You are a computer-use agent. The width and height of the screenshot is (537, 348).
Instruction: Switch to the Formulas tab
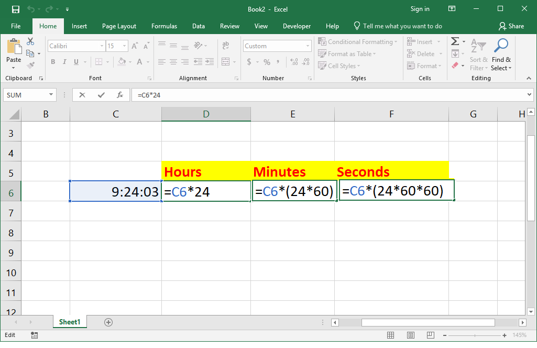164,26
